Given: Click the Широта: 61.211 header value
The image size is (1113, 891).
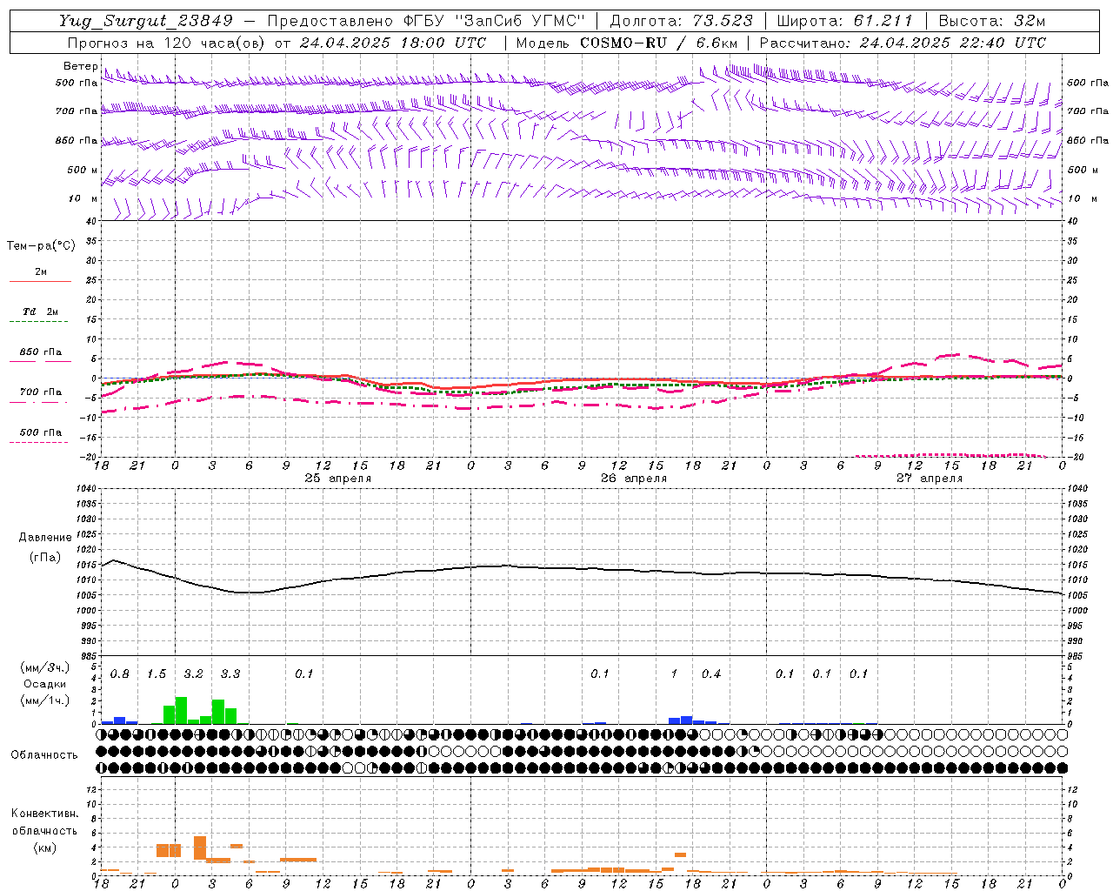Looking at the screenshot, I should click(x=845, y=21).
